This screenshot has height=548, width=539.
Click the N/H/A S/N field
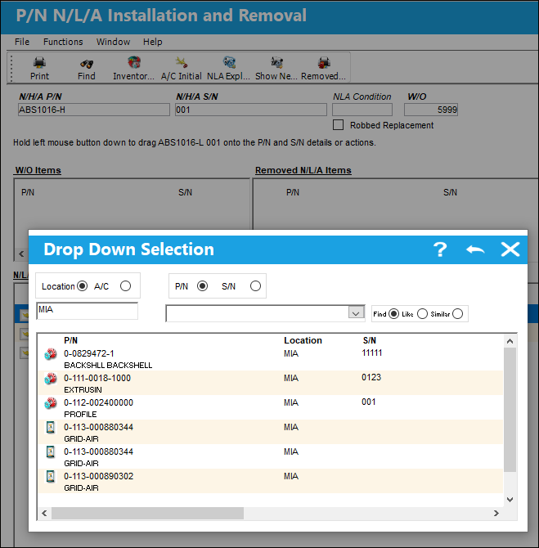point(251,110)
